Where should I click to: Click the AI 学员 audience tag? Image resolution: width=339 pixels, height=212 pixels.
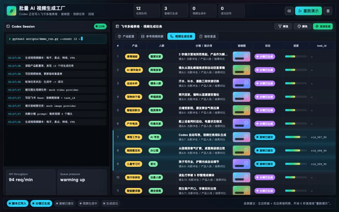point(155,137)
